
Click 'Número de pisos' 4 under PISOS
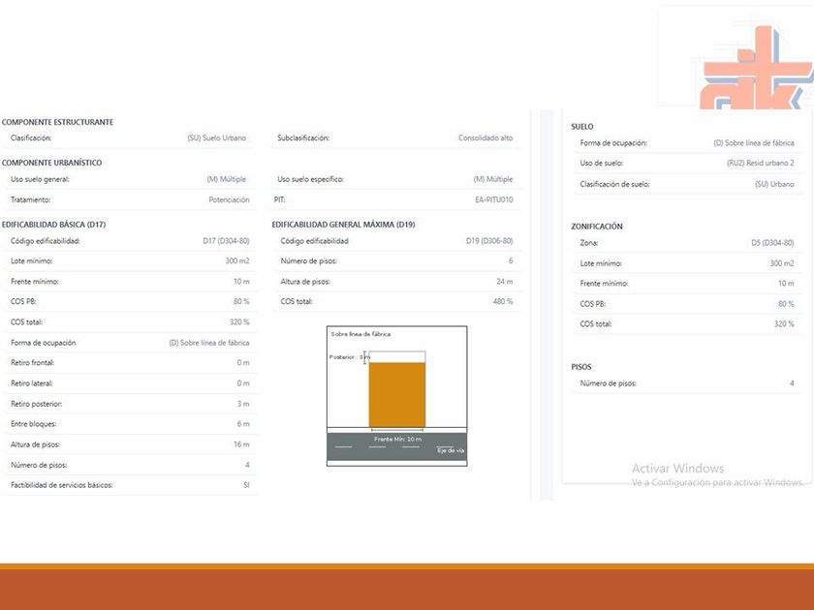pos(792,383)
